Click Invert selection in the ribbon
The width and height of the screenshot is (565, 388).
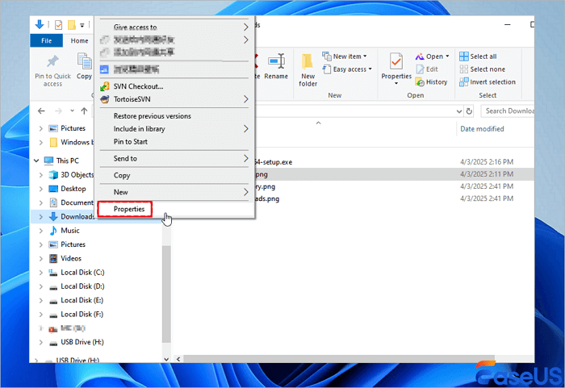pos(488,82)
